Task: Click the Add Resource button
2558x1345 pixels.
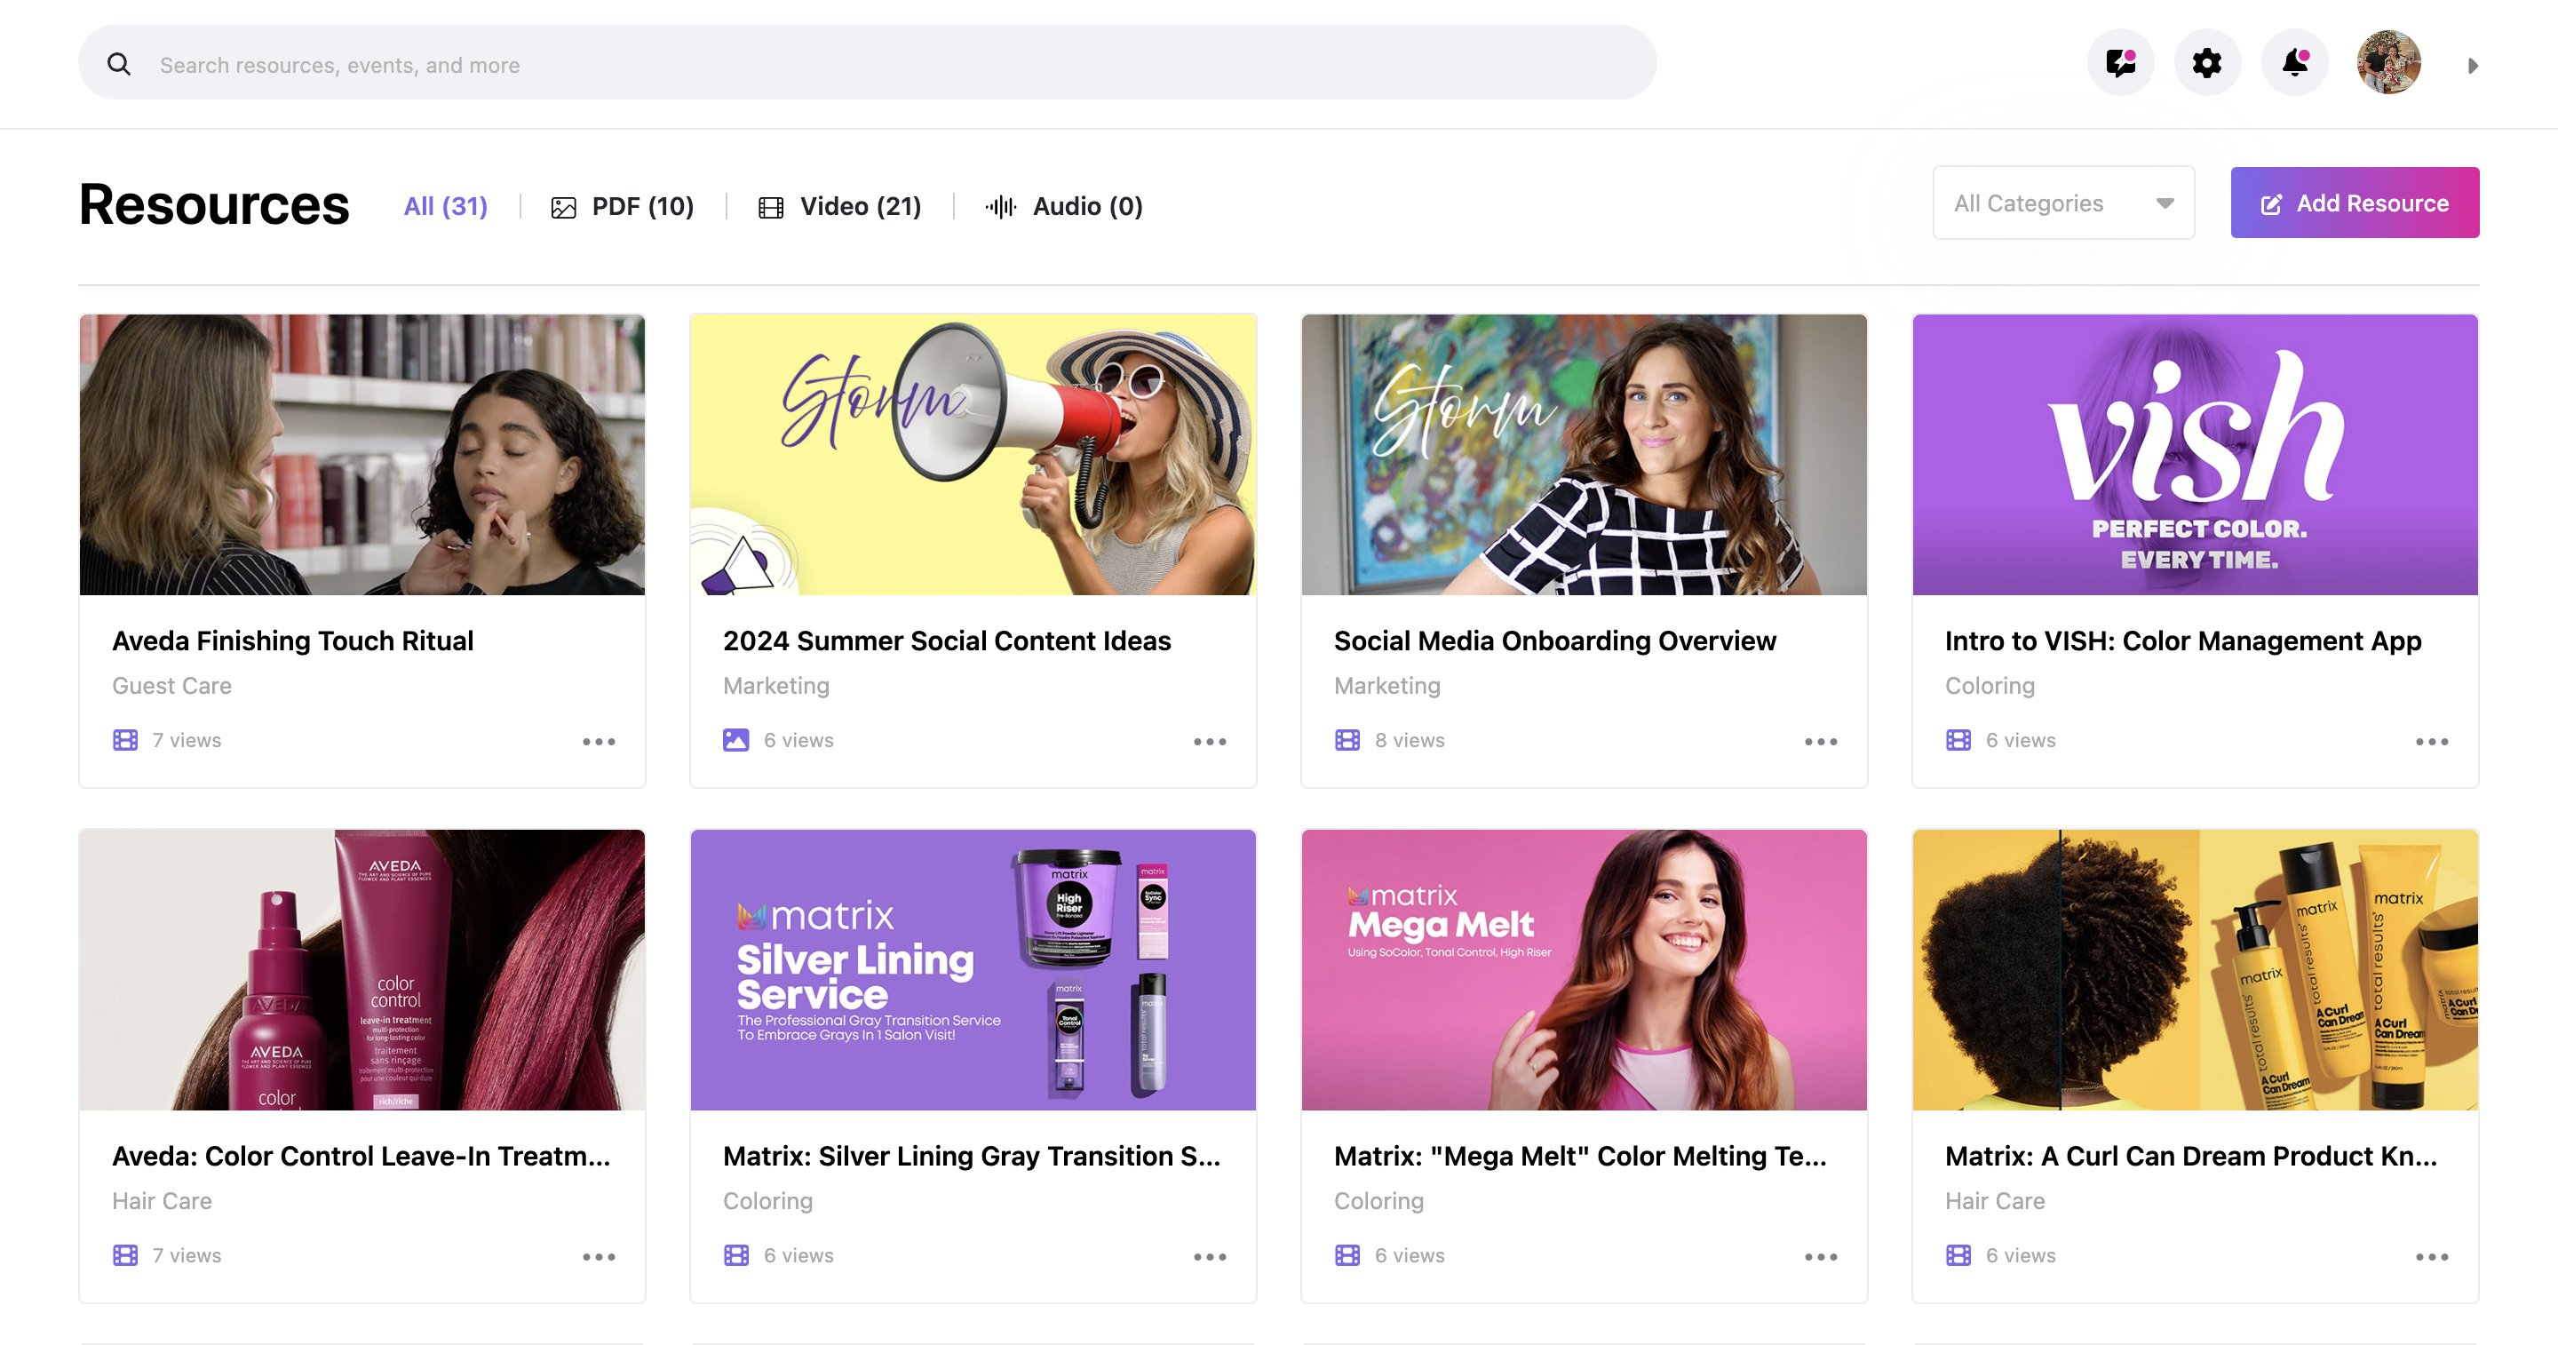Action: point(2355,203)
